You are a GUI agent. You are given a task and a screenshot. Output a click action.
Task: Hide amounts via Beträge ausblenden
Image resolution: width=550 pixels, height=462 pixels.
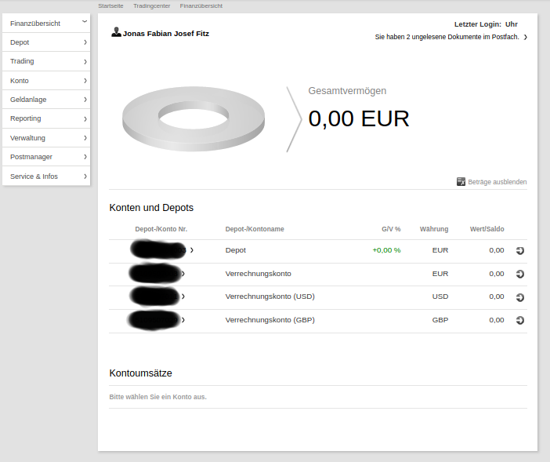tap(497, 182)
